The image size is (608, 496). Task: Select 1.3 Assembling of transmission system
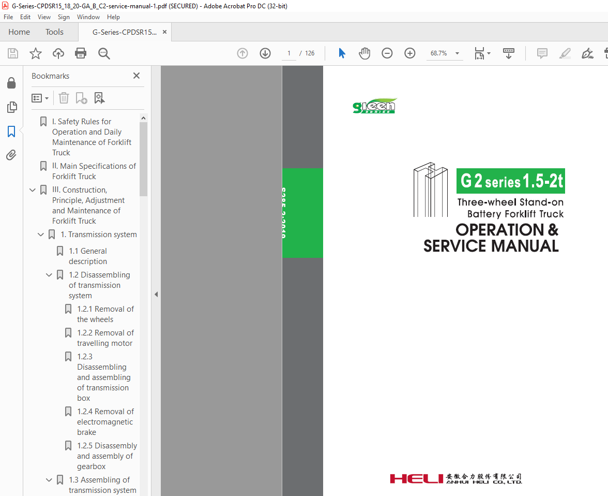102,485
